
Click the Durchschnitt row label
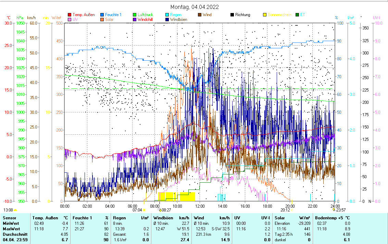coord(14,234)
